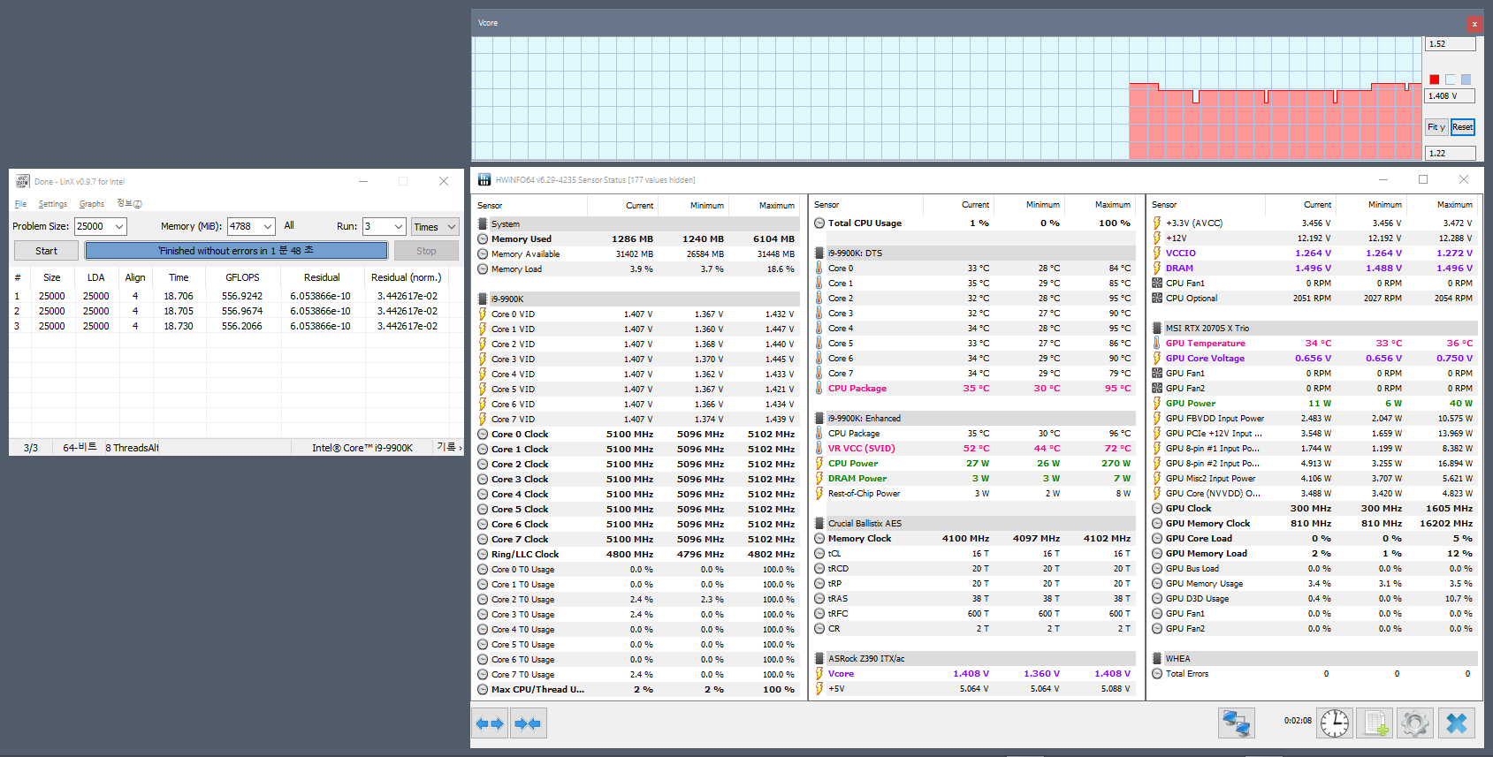Click the All memory label in LinX

289,226
